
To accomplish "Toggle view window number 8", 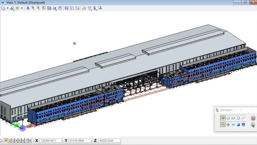I will tap(30, 141).
